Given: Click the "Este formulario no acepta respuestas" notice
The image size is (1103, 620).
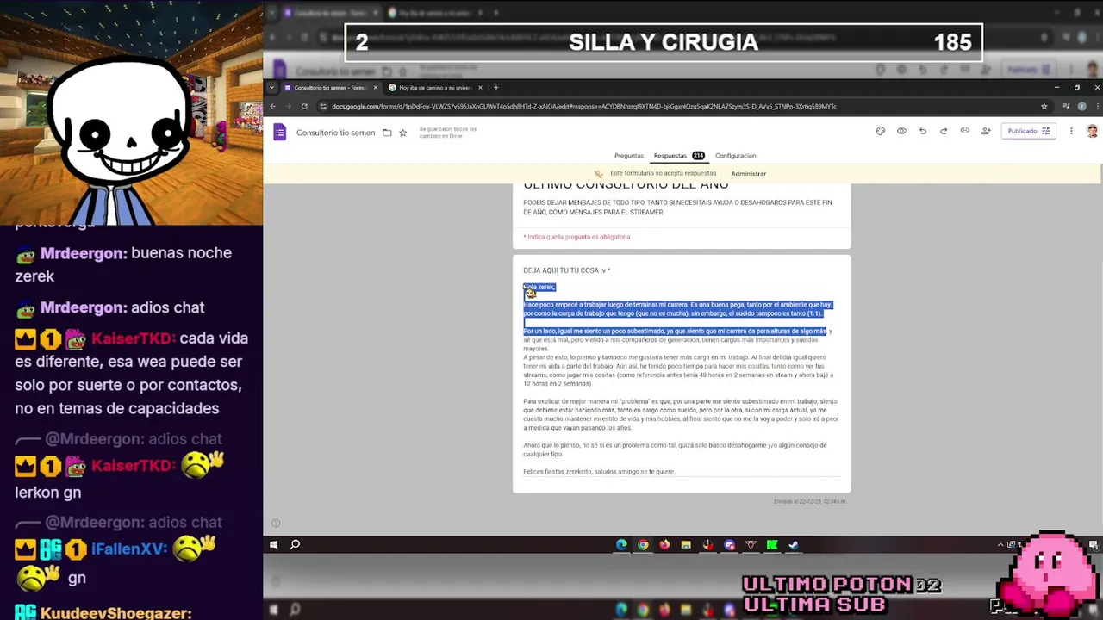Looking at the screenshot, I should coord(664,174).
